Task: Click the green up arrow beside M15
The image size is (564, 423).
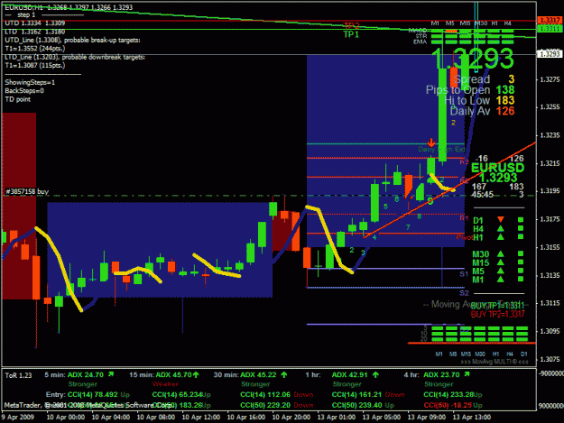Action: [x=500, y=262]
